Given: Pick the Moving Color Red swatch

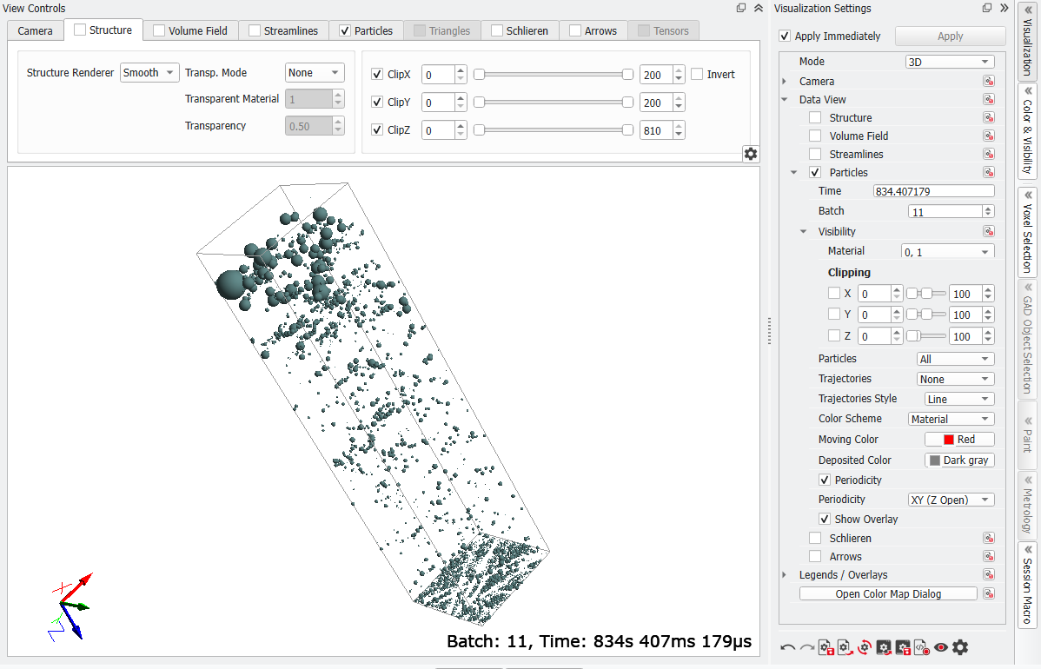Looking at the screenshot, I should 959,440.
